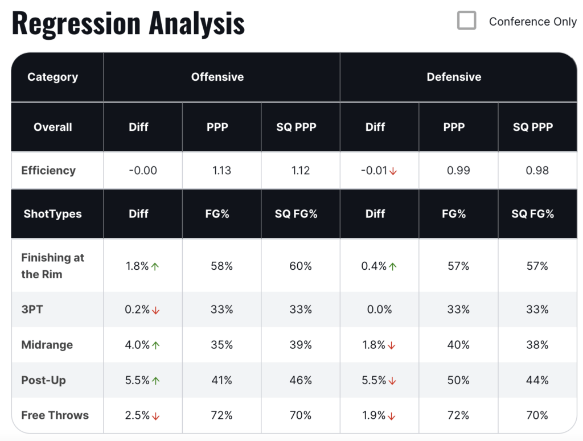Select the Finishing at the Rim row label

point(52,266)
